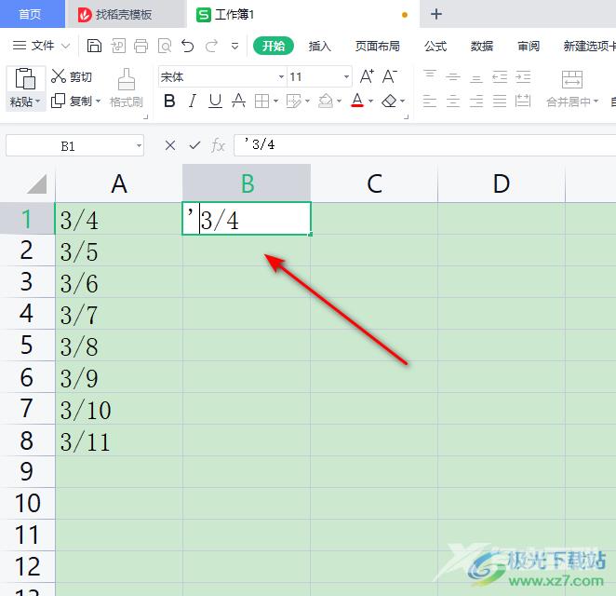Screen dimensions: 616x596
Task: Click justify alignment icon
Action: point(500,101)
